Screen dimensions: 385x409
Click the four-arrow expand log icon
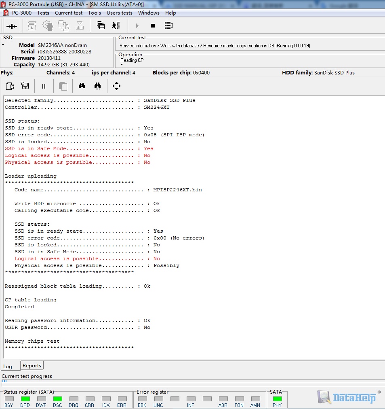tap(116, 86)
